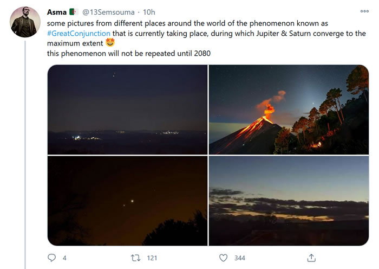The height and width of the screenshot is (269, 379).
Task: Open the top-left night city lights photo
Action: coord(128,110)
